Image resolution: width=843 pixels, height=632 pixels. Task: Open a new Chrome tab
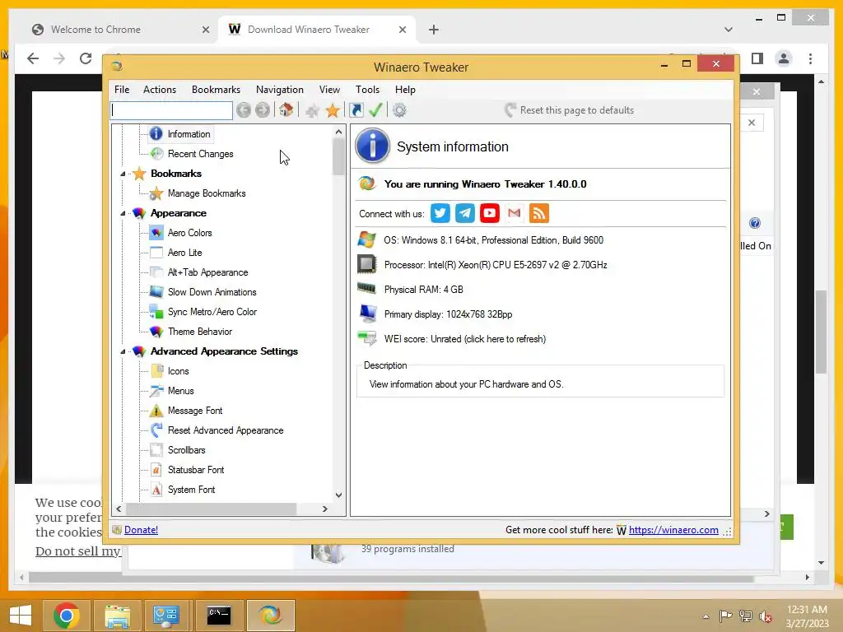tap(433, 30)
